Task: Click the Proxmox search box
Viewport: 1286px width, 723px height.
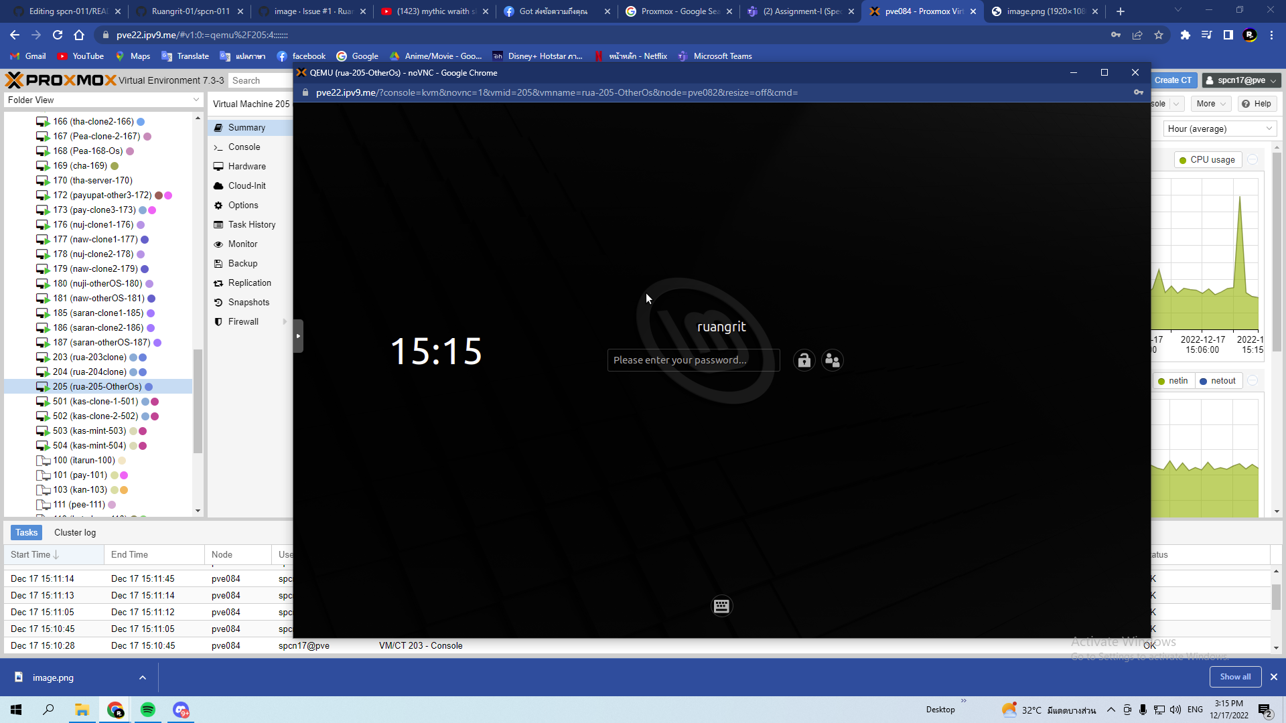Action: [261, 80]
